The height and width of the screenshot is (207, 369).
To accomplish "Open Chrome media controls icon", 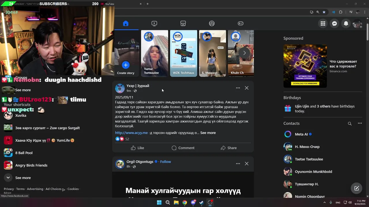I will coord(351,12).
